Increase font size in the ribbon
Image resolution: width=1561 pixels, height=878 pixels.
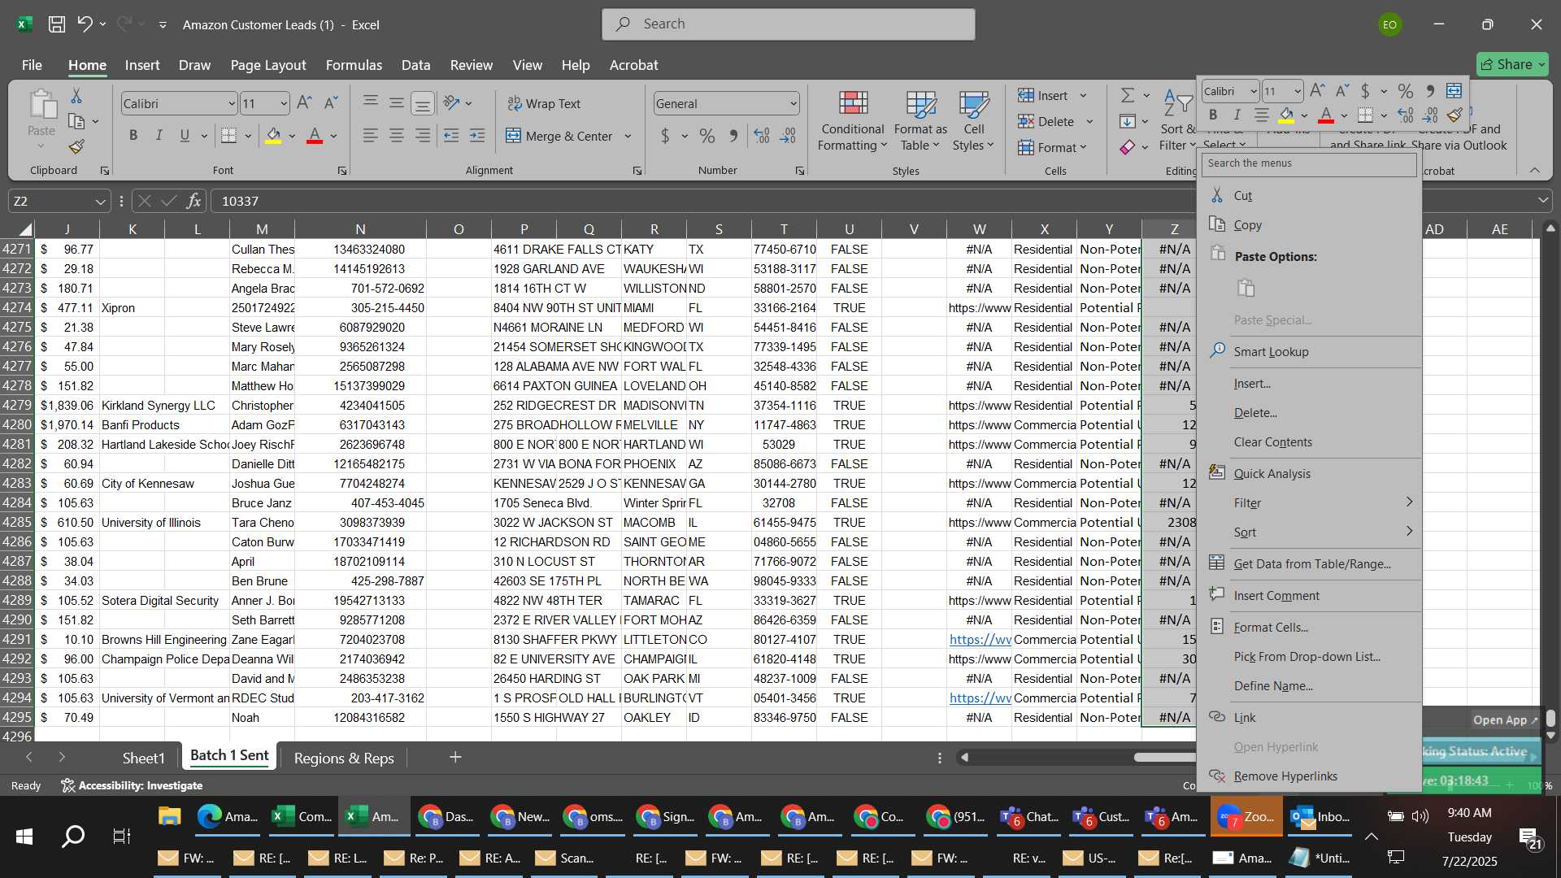click(x=304, y=103)
